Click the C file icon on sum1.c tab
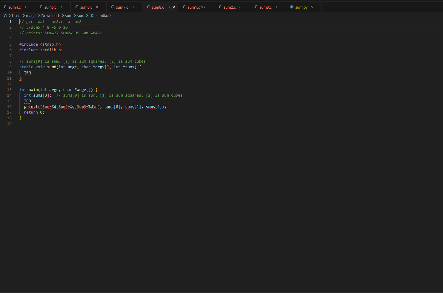 [x=184, y=7]
